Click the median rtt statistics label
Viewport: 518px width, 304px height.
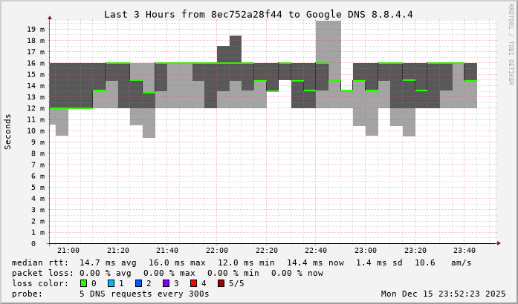(40, 262)
